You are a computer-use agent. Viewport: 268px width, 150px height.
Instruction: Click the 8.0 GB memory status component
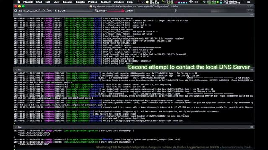point(60,10)
